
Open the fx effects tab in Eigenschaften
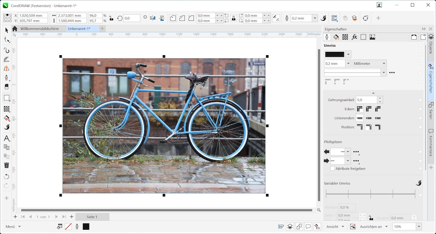(354, 37)
